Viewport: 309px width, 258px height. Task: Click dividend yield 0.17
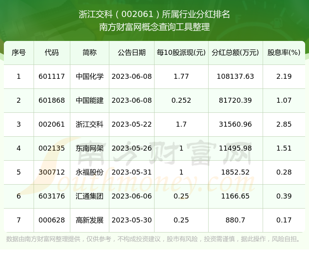point(284,220)
